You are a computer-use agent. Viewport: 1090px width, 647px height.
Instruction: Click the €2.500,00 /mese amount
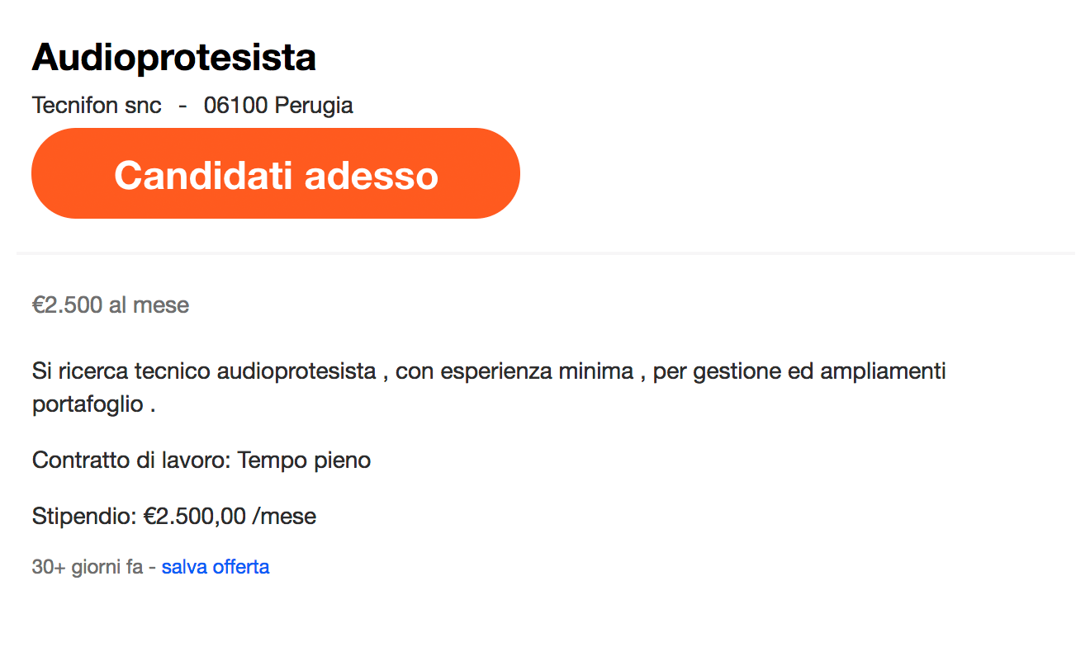tap(230, 517)
